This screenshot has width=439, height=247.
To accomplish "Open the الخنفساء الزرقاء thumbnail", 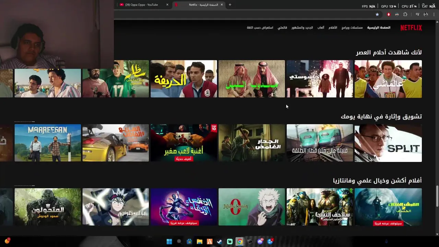I will coord(184,207).
